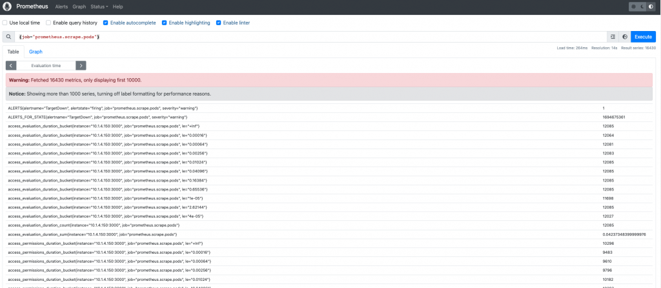Click access_evaluation_duration_bucket le="+Inf" row

(329, 126)
